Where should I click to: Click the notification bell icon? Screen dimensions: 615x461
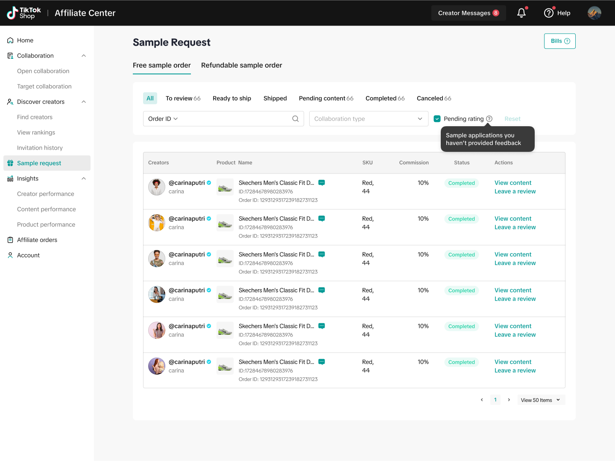(x=521, y=13)
